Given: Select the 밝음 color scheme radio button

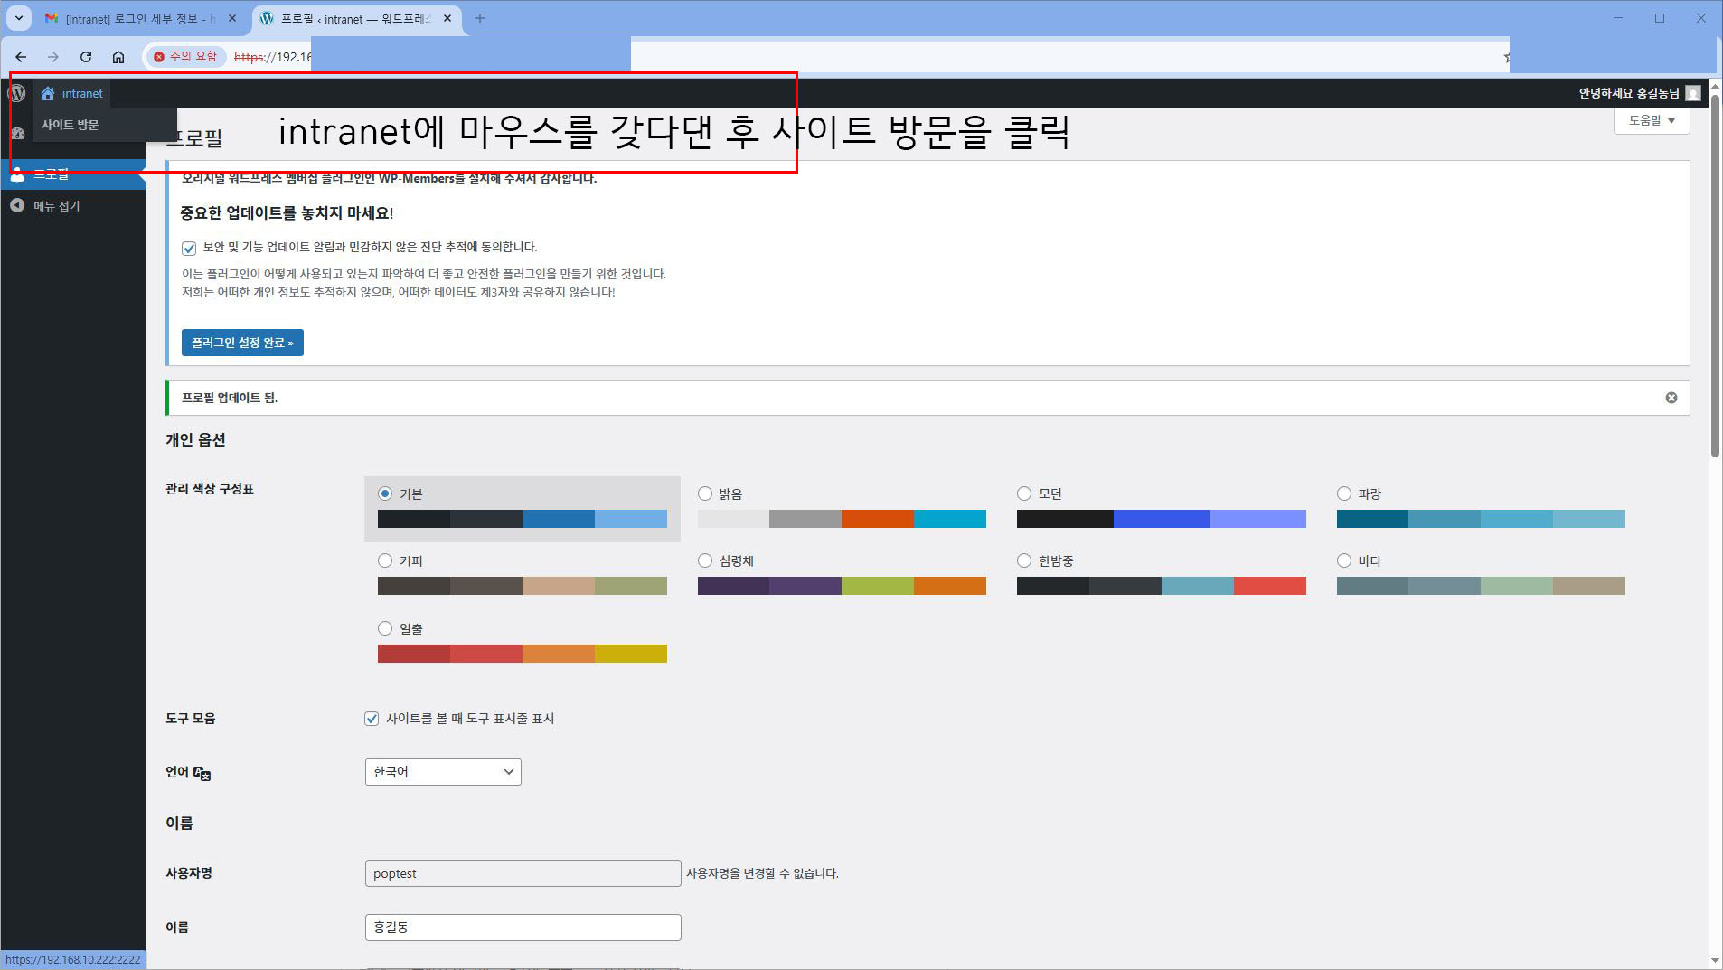Looking at the screenshot, I should point(705,494).
